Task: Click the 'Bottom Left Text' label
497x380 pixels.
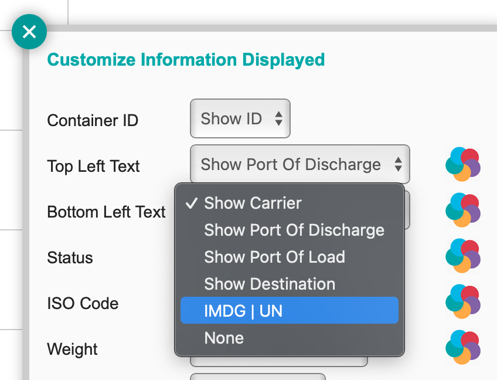Action: coord(106,212)
